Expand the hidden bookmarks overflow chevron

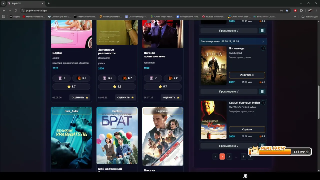click(295, 17)
